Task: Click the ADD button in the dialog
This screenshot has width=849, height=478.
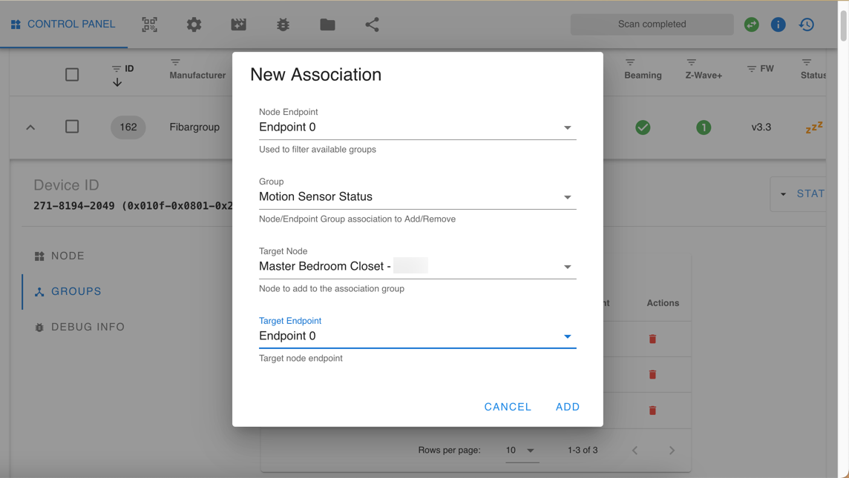Action: pyautogui.click(x=568, y=406)
